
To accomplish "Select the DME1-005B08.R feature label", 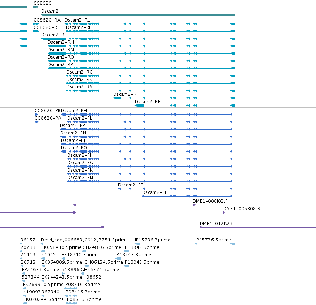I will (242, 209).
